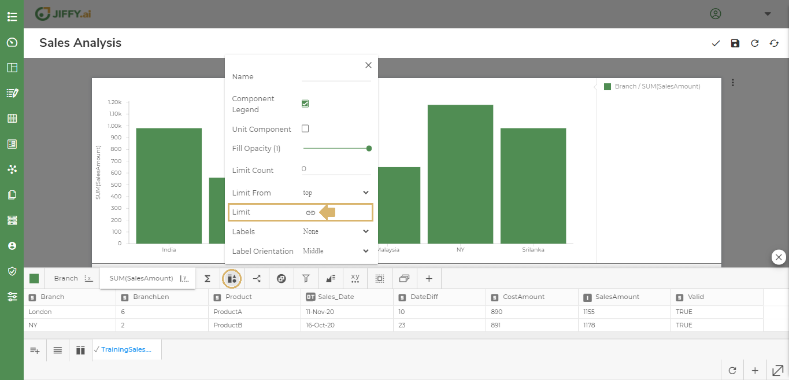Click the xy axis settings icon
Screen dimensions: 789x380
(355, 278)
